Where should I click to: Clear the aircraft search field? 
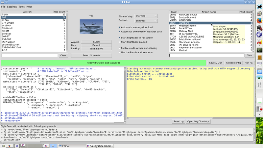tap(63, 55)
